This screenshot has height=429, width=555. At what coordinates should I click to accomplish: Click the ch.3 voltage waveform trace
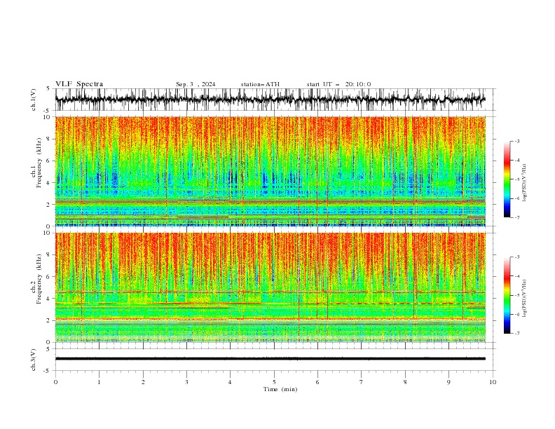coord(270,359)
